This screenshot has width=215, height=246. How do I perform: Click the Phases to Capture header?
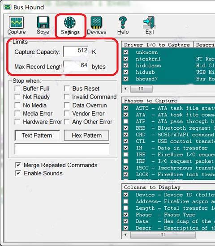tap(168, 101)
